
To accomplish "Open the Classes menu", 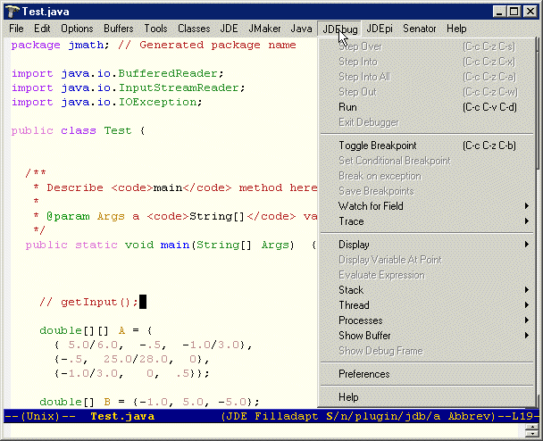I will (x=194, y=29).
